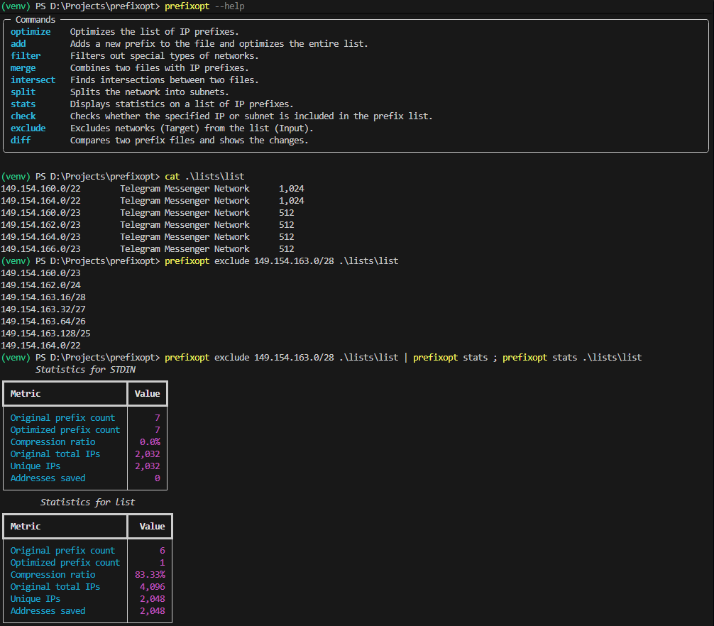Screen dimensions: 714x626
Task: Click 'Original total IPs' in STDIN table
Action: click(55, 454)
